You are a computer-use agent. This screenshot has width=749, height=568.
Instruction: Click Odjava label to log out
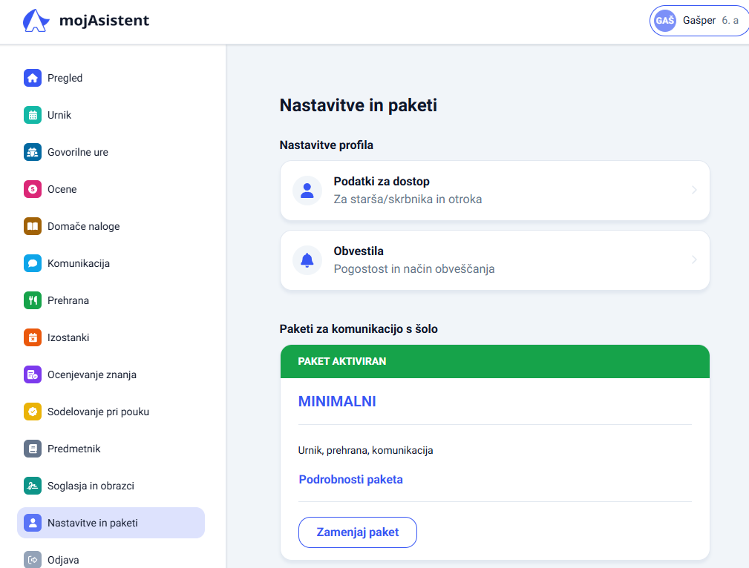click(x=63, y=560)
